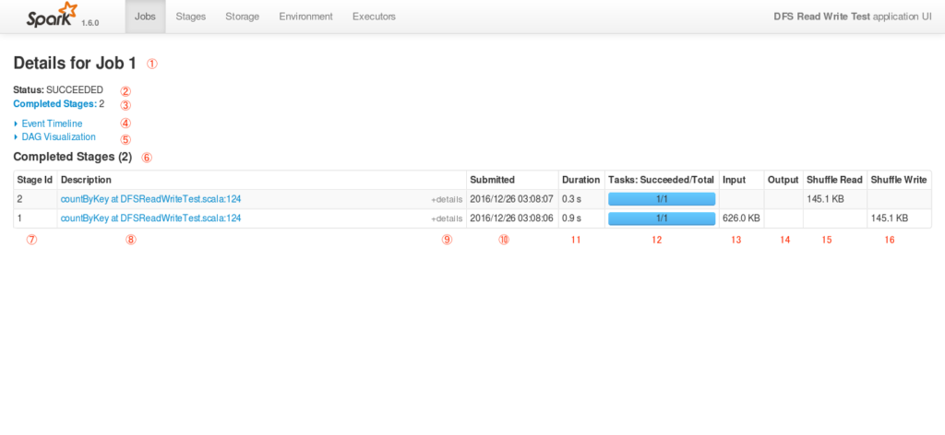
Task: Click the Shuffle Write column header
Action: click(899, 180)
